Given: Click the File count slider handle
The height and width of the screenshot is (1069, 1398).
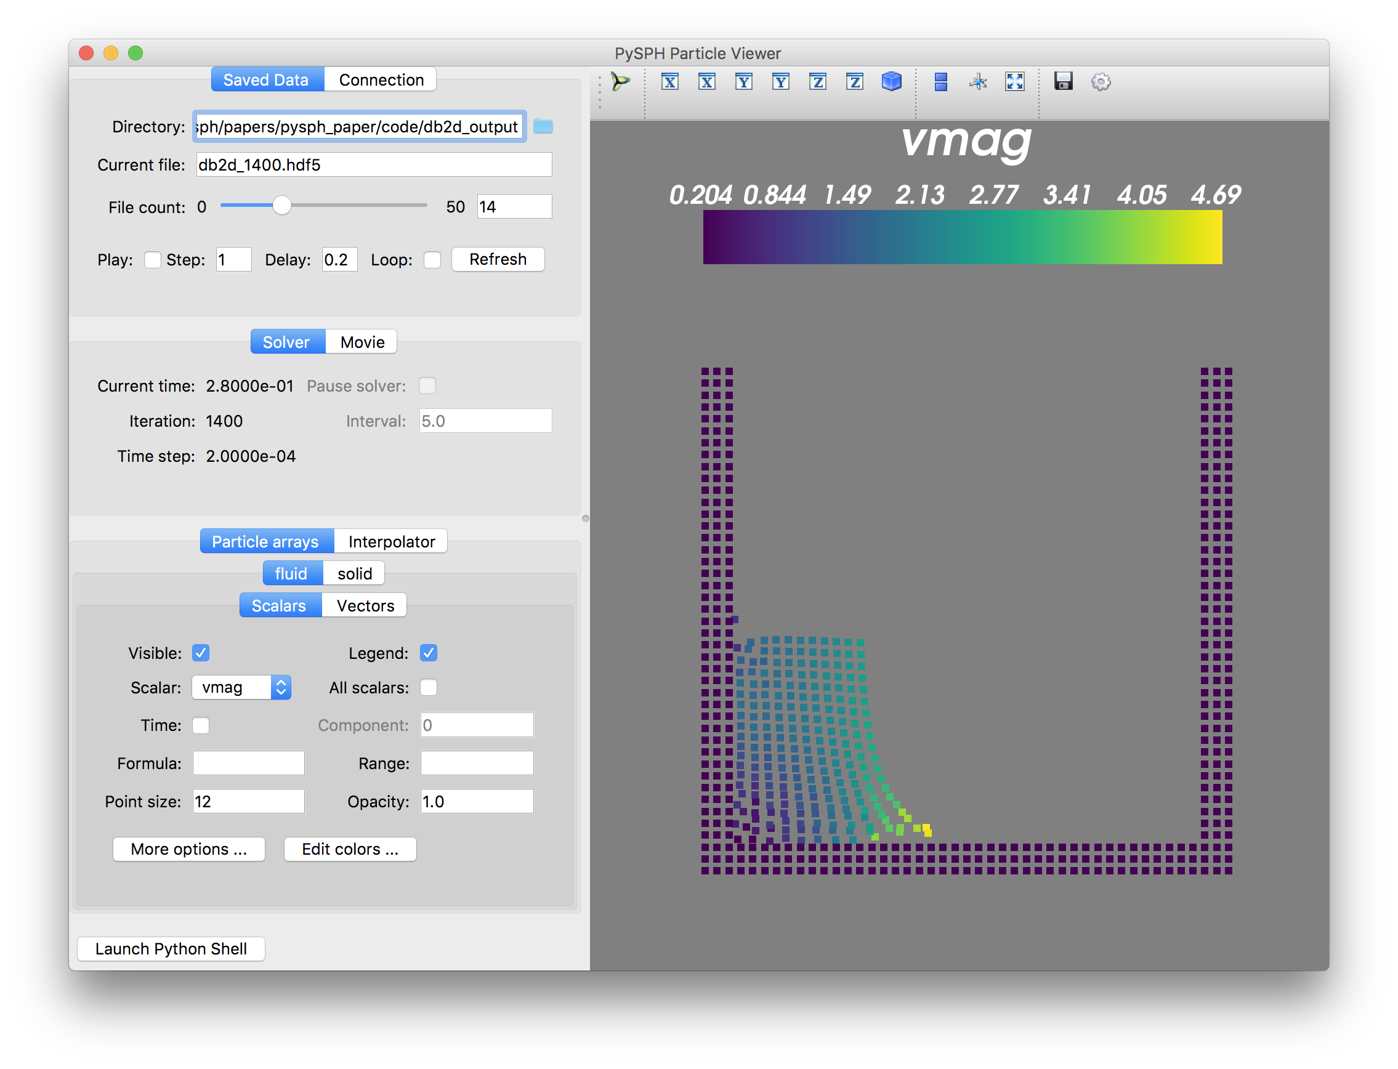Looking at the screenshot, I should [x=282, y=205].
